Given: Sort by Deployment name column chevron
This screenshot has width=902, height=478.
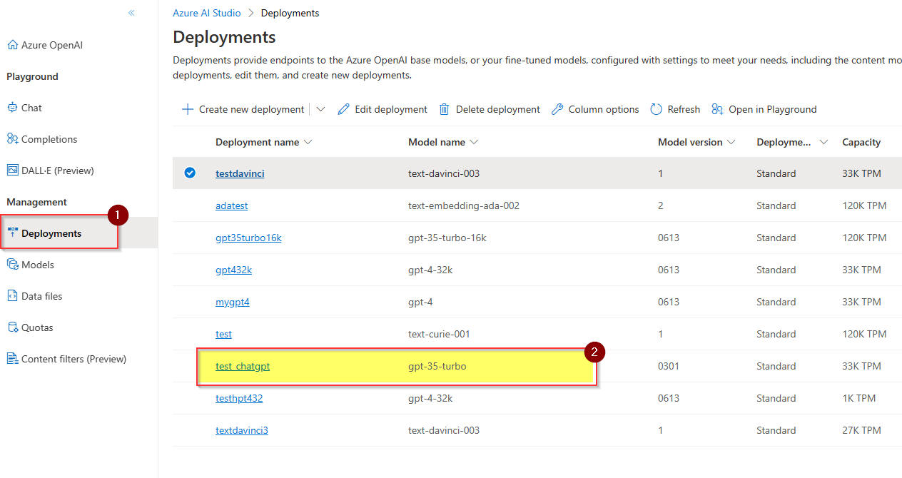Looking at the screenshot, I should point(308,142).
